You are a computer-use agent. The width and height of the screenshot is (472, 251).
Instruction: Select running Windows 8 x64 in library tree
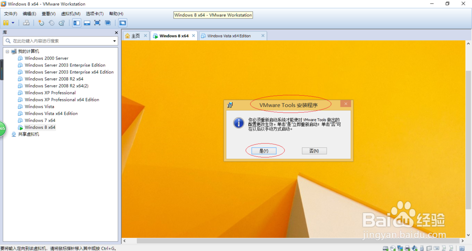click(40, 127)
